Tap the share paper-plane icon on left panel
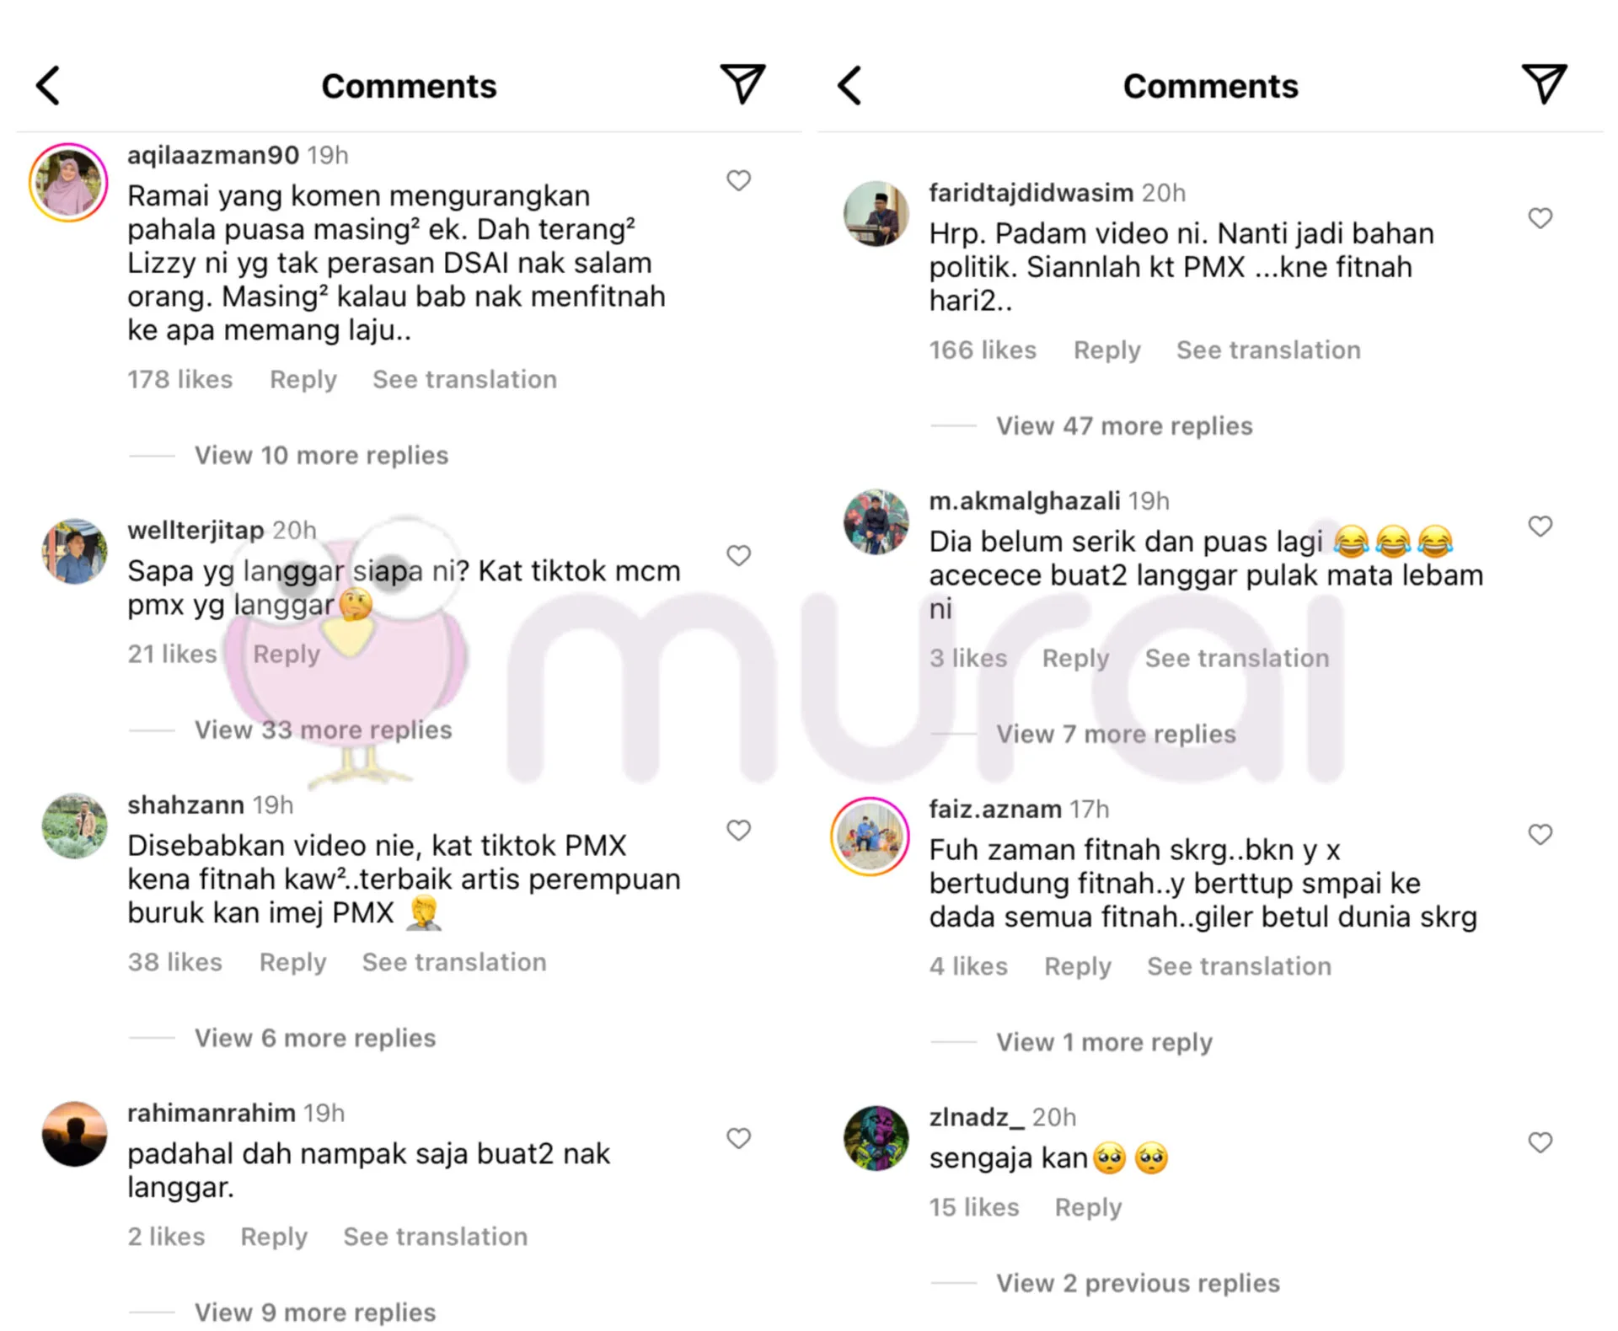Image resolution: width=1618 pixels, height=1331 pixels. pos(742,83)
